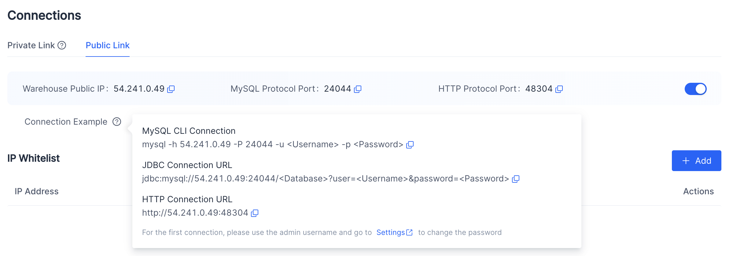Copy the HTTP Connection URL
The image size is (733, 256).
(x=255, y=213)
